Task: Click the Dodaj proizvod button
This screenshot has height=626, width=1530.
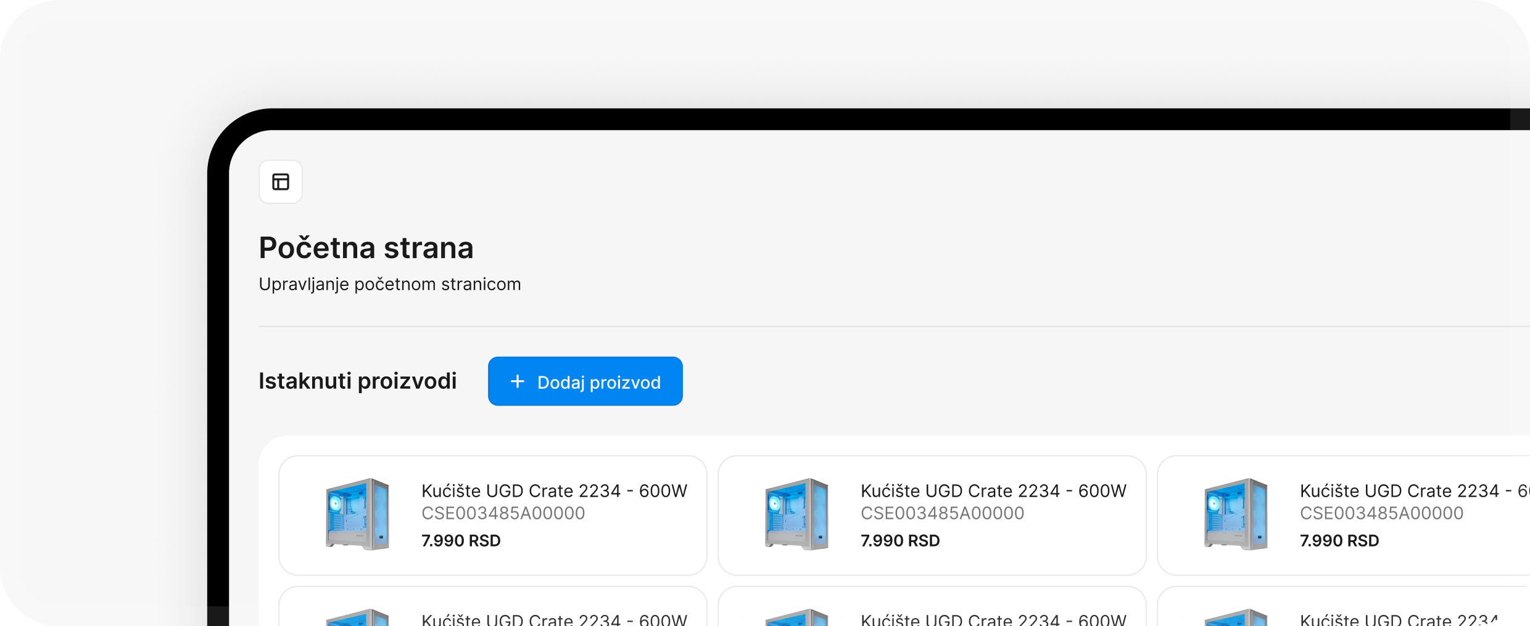Action: point(585,381)
